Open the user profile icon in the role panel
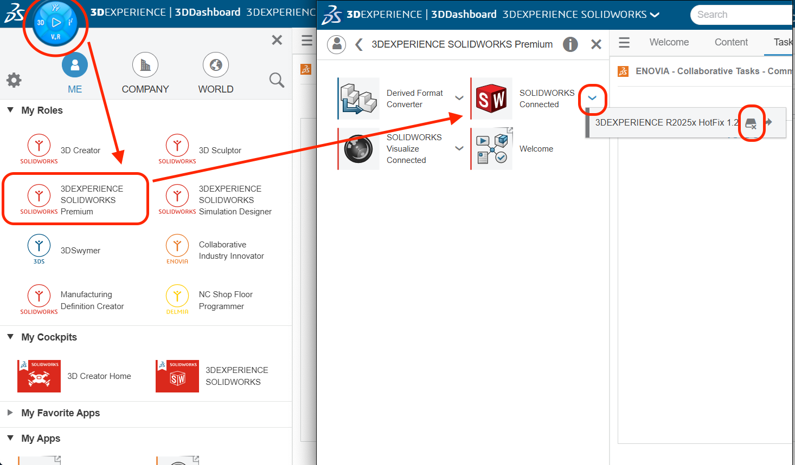Image resolution: width=795 pixels, height=465 pixels. point(337,44)
